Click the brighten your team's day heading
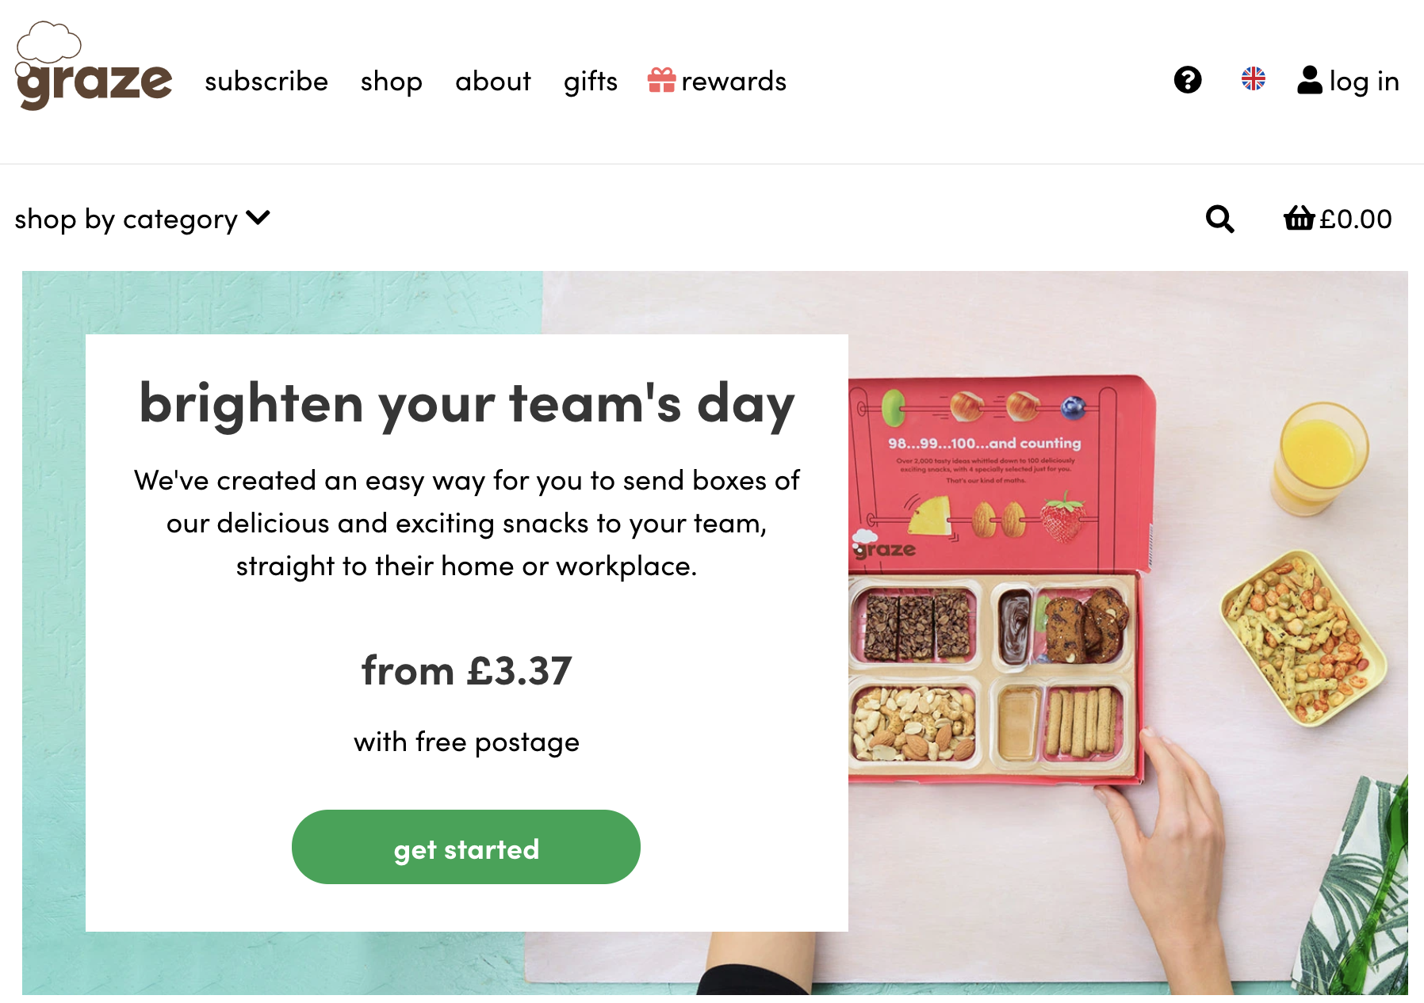Viewport: 1424px width, 1003px height. tap(467, 404)
